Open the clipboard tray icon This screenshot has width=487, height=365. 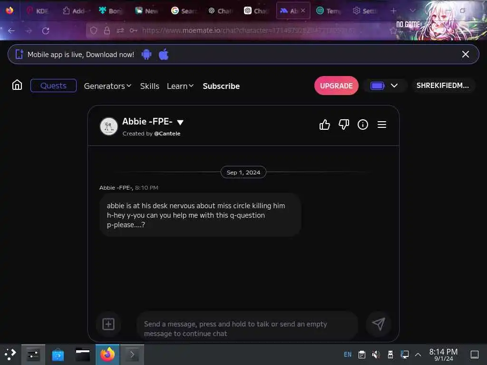[x=362, y=355]
